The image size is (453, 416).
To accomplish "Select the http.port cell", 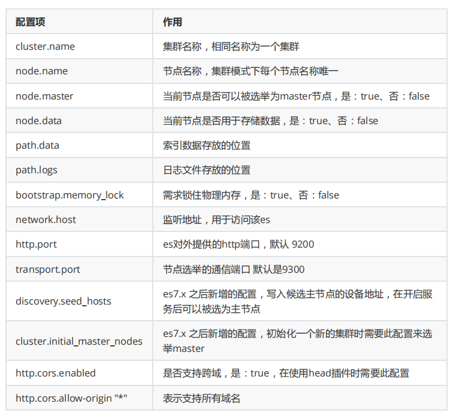I will click(80, 245).
